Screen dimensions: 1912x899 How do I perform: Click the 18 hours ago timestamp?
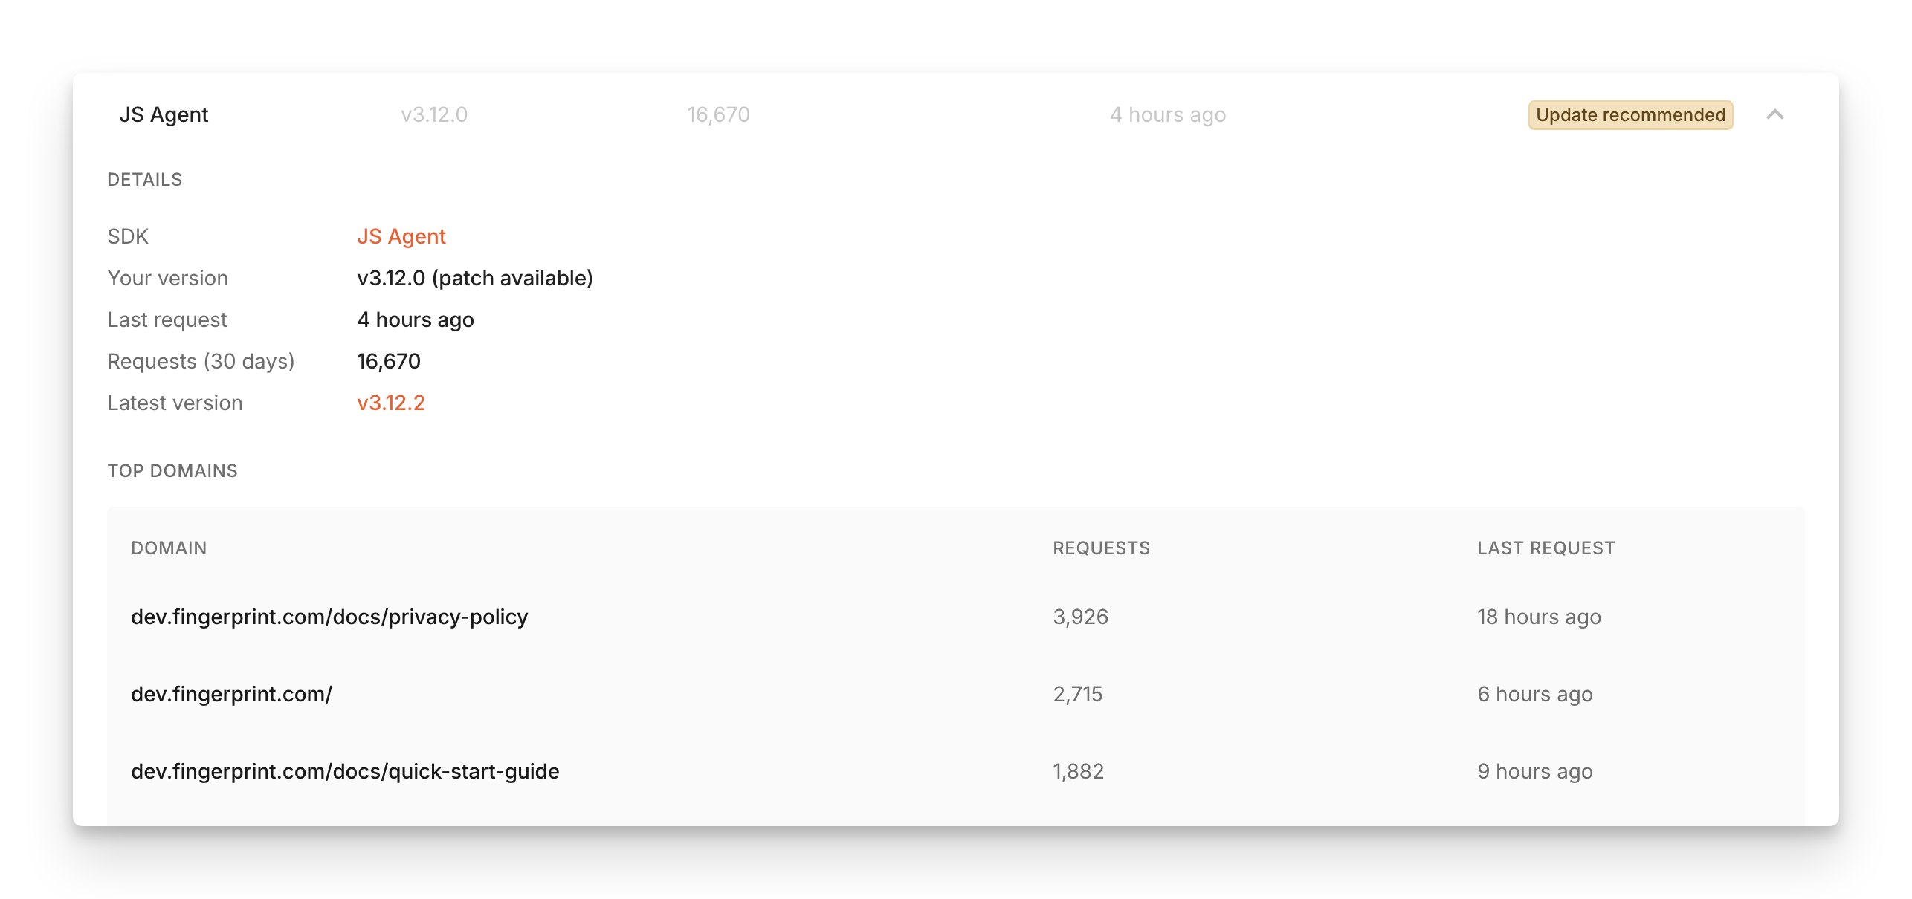pyautogui.click(x=1539, y=617)
